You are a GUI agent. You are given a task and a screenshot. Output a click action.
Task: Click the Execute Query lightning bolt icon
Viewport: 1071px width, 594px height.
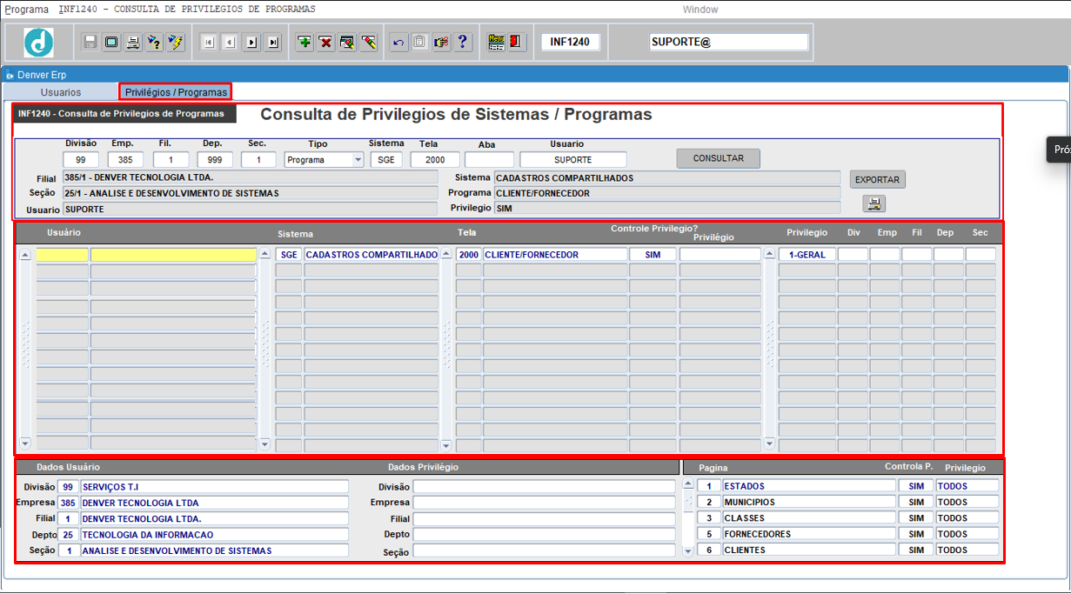175,42
